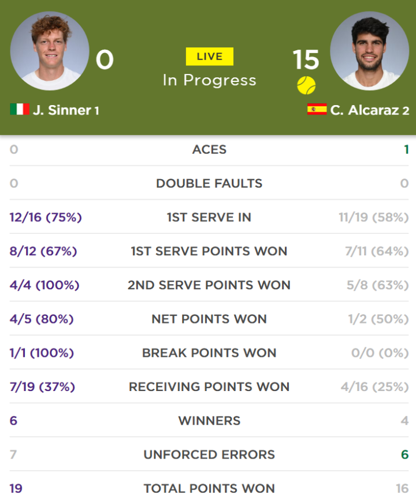Screen dimensions: 416x495
Task: Click the yellow LIVE badge
Action: coord(209,57)
